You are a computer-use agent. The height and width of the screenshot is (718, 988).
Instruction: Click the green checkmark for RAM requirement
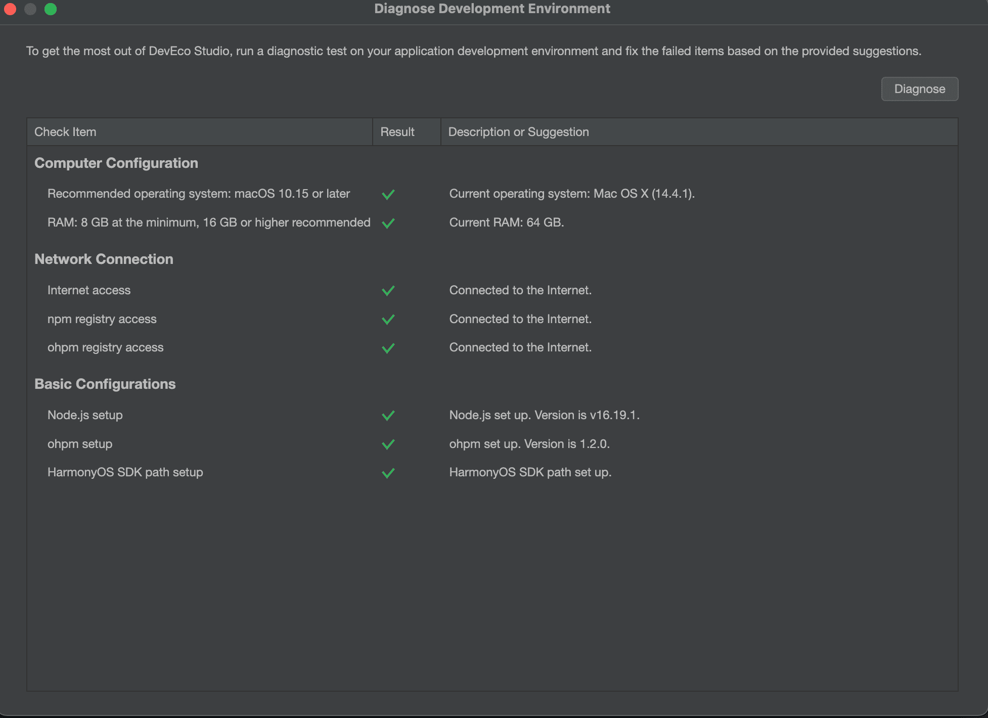coord(388,223)
